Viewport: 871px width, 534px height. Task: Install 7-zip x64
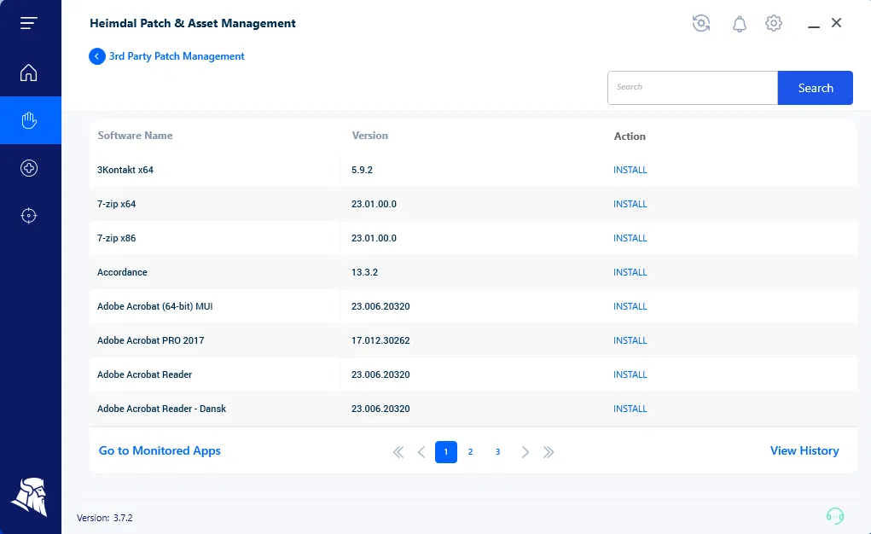630,204
